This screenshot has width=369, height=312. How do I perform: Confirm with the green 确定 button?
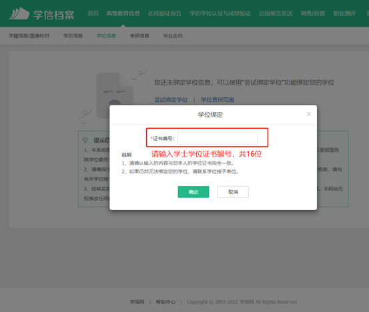click(194, 192)
